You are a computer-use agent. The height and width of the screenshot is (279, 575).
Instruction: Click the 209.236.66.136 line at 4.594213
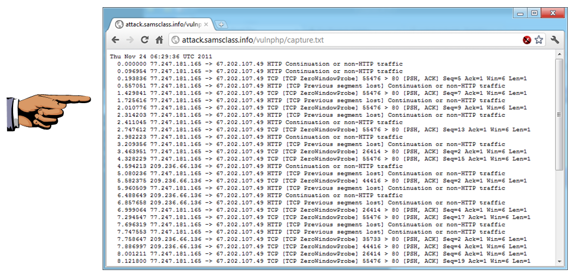(x=259, y=166)
